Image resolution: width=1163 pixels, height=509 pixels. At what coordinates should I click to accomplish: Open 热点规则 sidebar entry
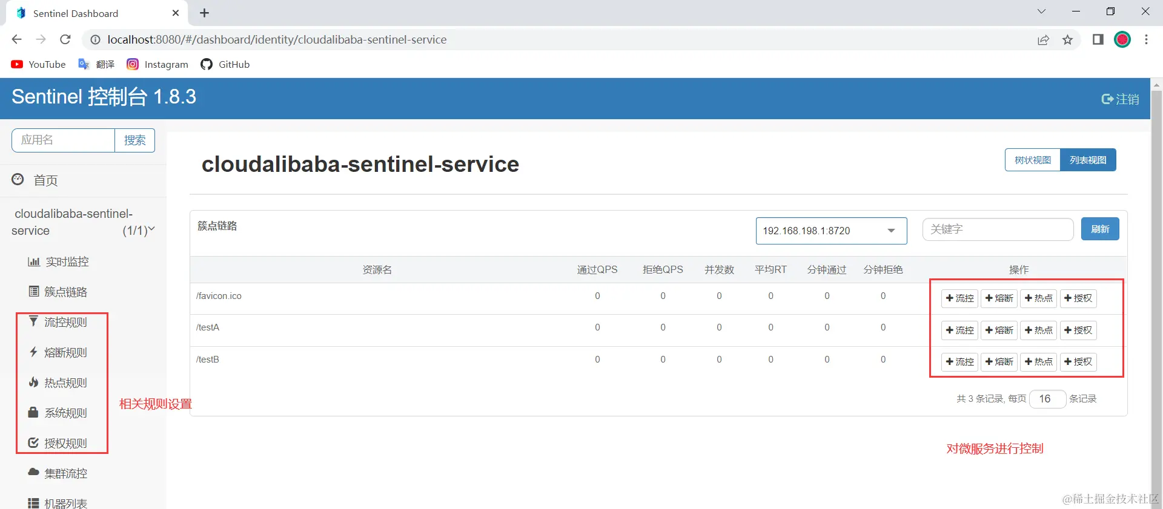(58, 383)
